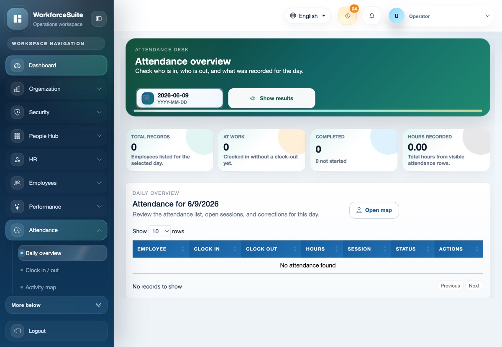The width and height of the screenshot is (502, 347).
Task: Click the WorkforceSuite logo icon
Action: point(18,19)
